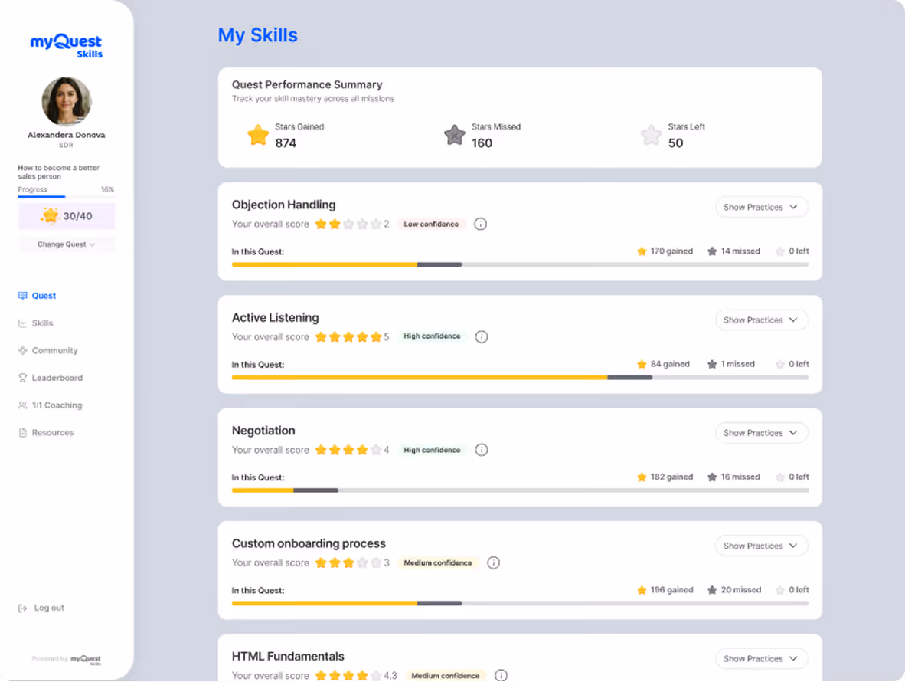Click the Leaderboard trophy icon
The width and height of the screenshot is (905, 682).
coord(22,378)
